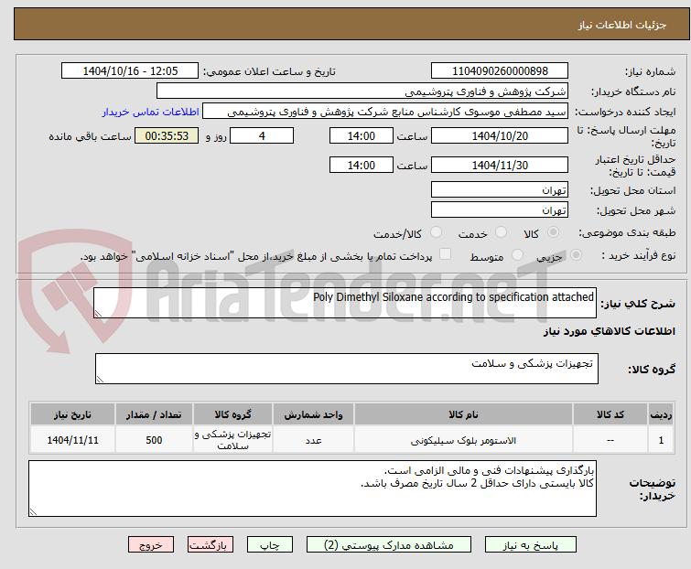691x569 pixels.
Task: Click the جزئیات اطلاعات نیاز header title
Action: (622, 25)
